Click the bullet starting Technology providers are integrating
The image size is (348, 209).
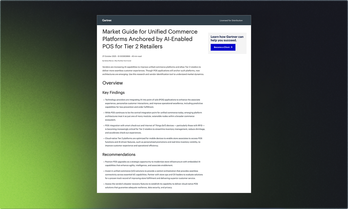click(x=154, y=103)
